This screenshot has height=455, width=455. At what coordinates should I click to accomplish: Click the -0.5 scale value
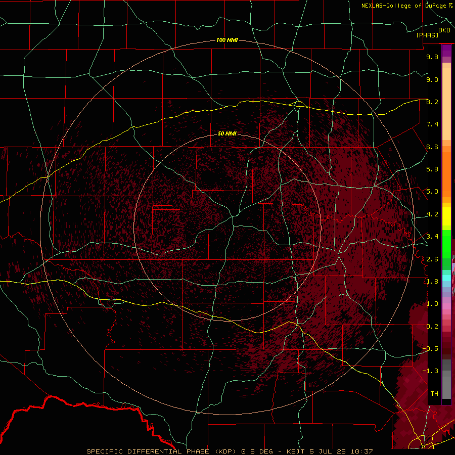click(x=431, y=349)
